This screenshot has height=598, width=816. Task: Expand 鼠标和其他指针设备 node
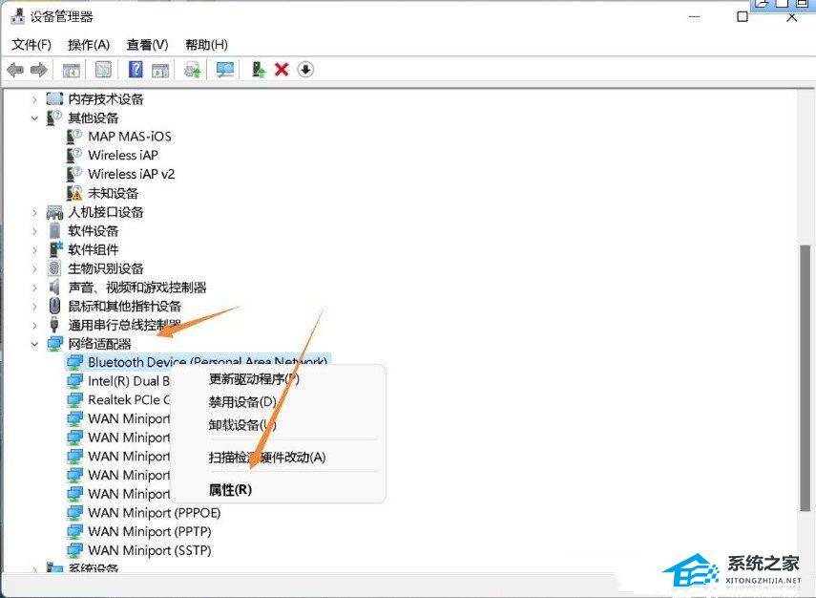coord(34,307)
